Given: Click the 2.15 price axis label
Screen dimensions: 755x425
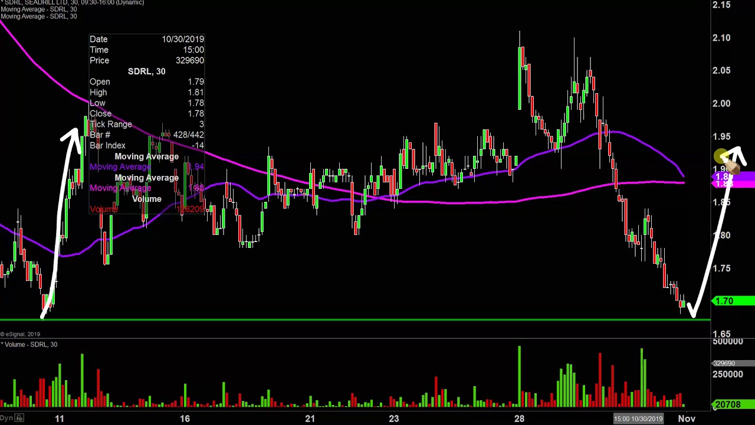Looking at the screenshot, I should tap(721, 5).
